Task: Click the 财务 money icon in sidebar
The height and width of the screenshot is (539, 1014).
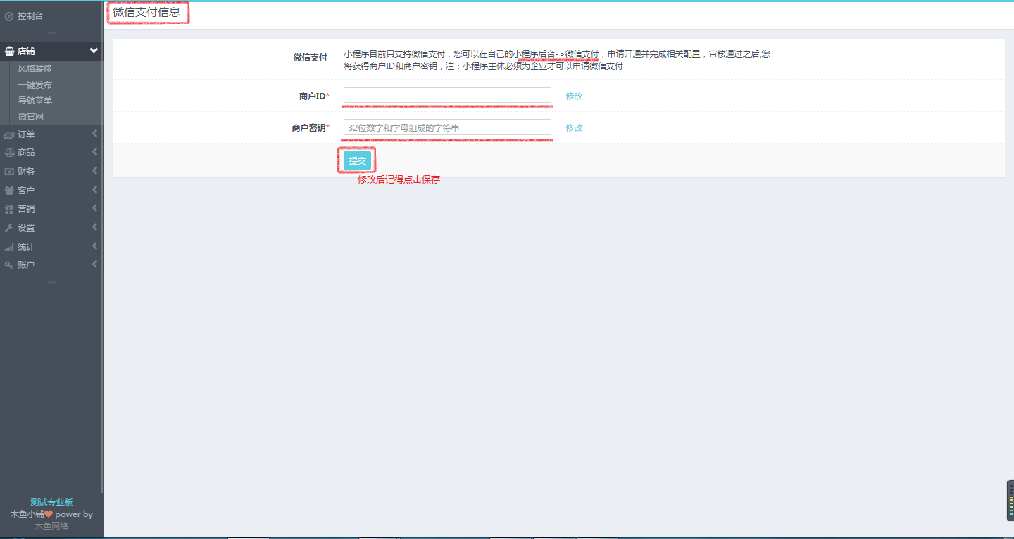Action: [9, 172]
